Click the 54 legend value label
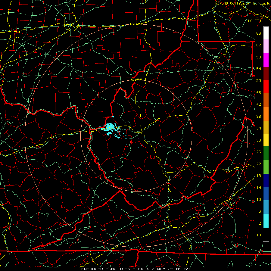271x271 pixels. point(259,69)
